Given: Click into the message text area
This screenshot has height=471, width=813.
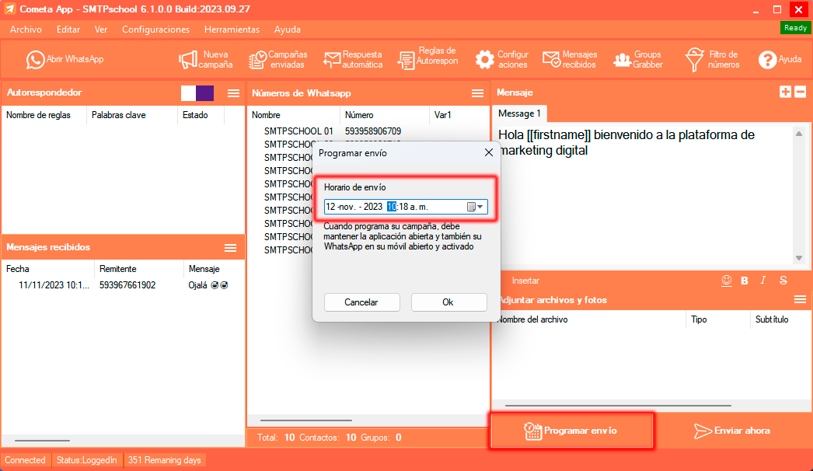Looking at the screenshot, I should (643, 196).
